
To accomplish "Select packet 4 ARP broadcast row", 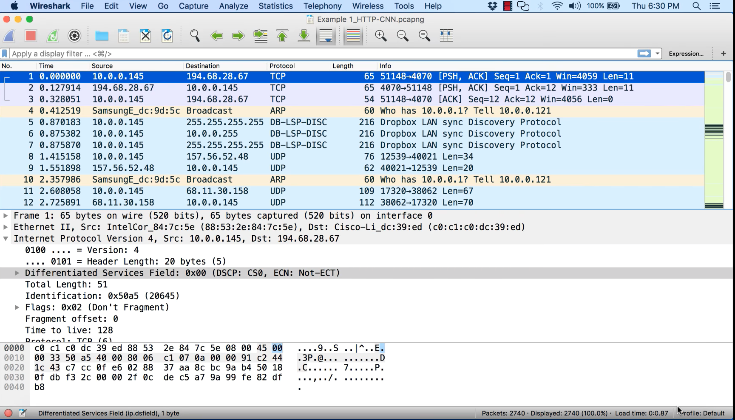I will (x=352, y=111).
